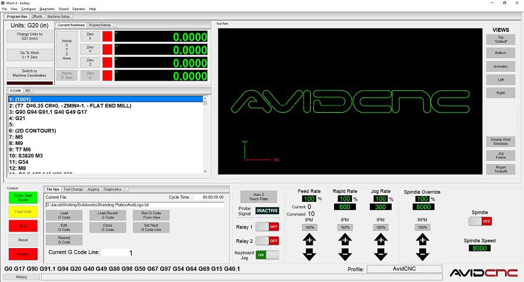
Task: Toggle the Relay 1 switch
Action: (x=267, y=227)
